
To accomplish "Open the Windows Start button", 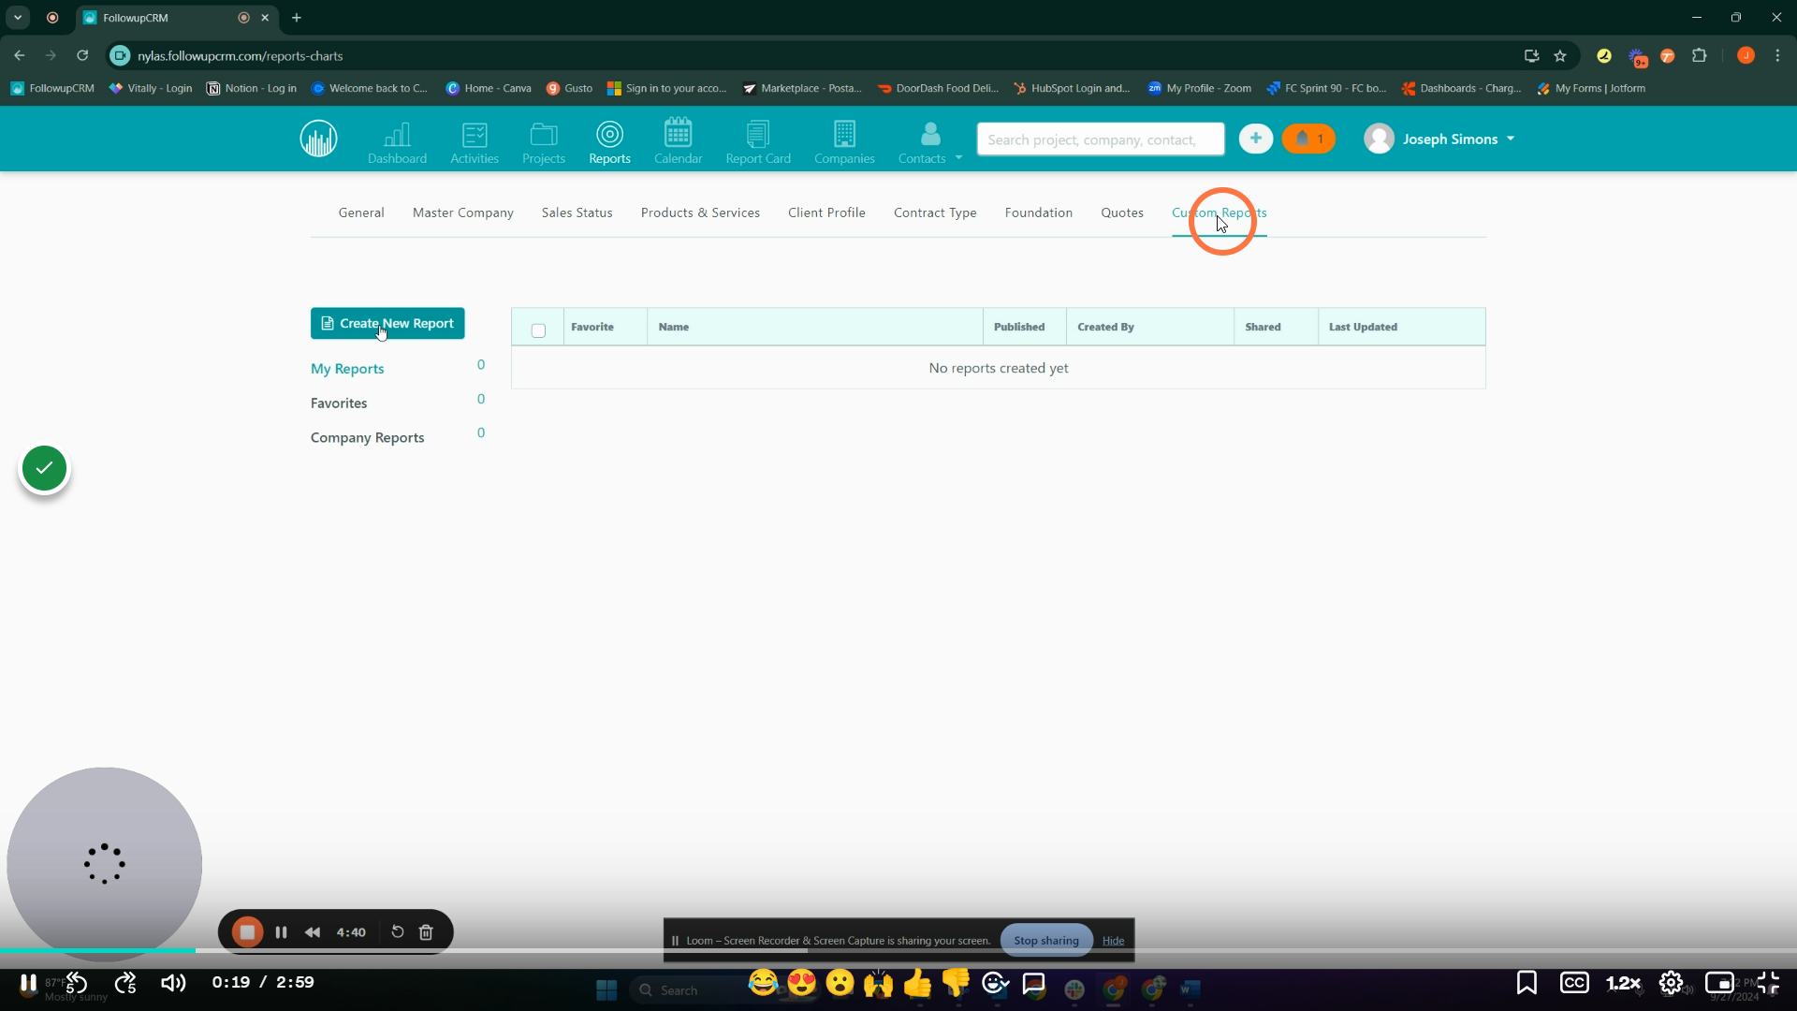I will [606, 989].
